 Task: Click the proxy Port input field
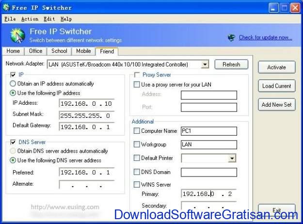[209, 107]
